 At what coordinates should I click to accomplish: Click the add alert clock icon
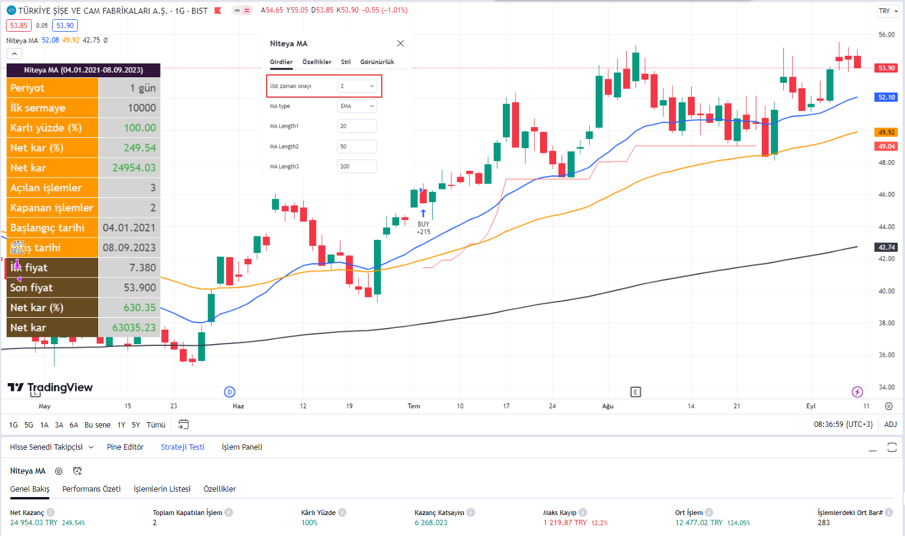(x=77, y=471)
